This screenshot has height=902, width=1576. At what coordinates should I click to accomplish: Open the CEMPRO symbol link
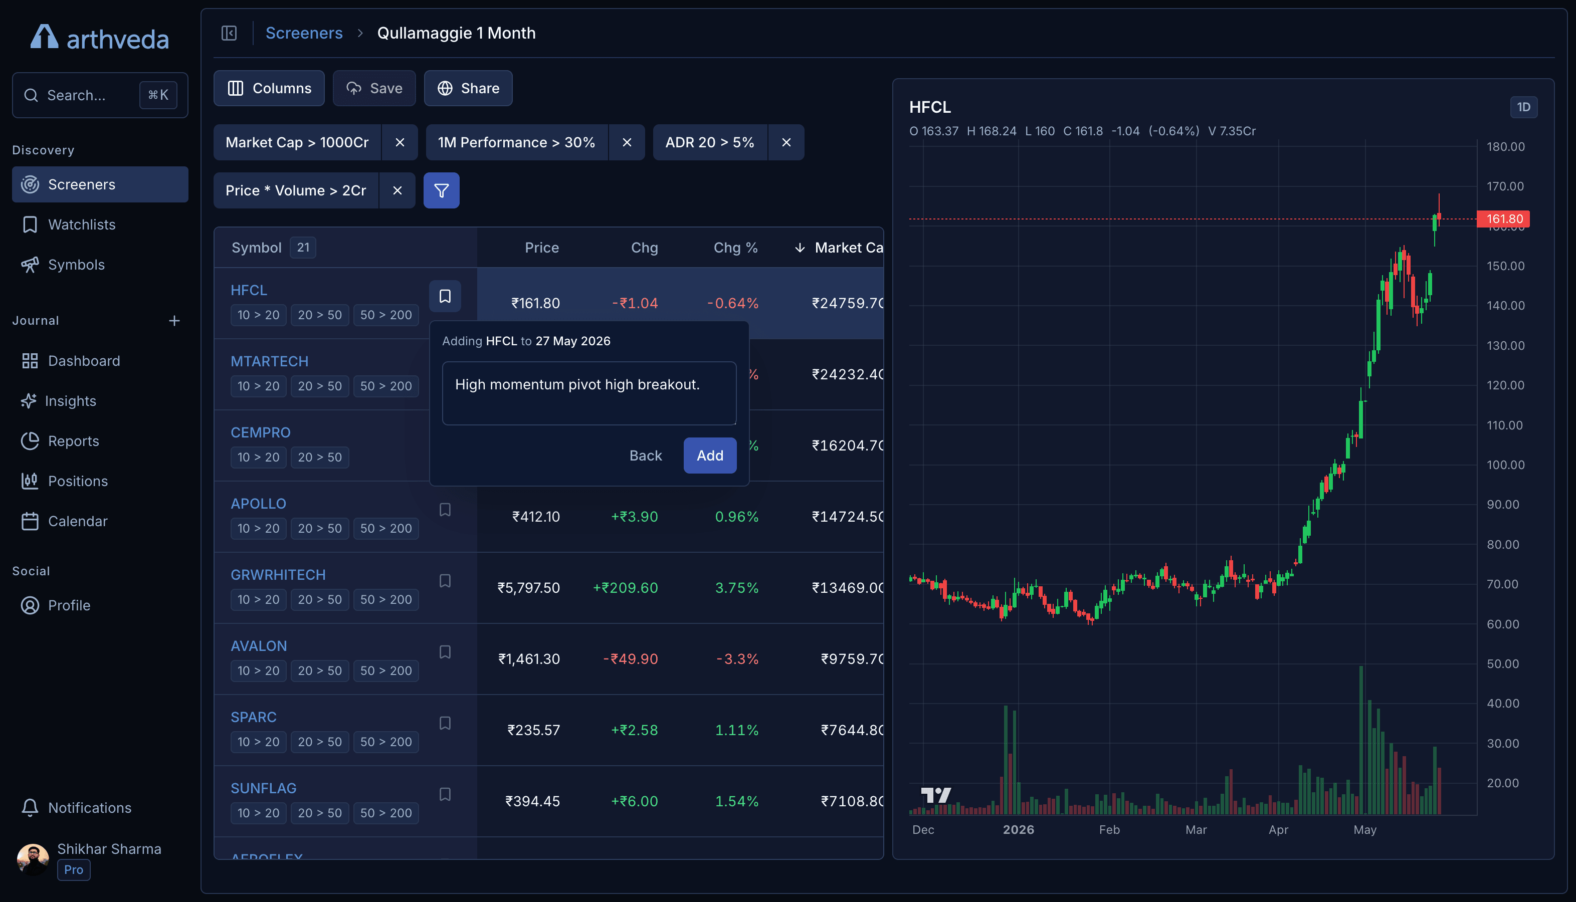coord(260,432)
